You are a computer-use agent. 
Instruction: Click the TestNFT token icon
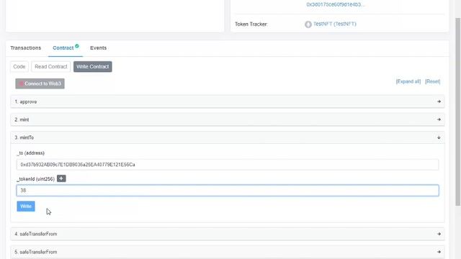click(308, 24)
